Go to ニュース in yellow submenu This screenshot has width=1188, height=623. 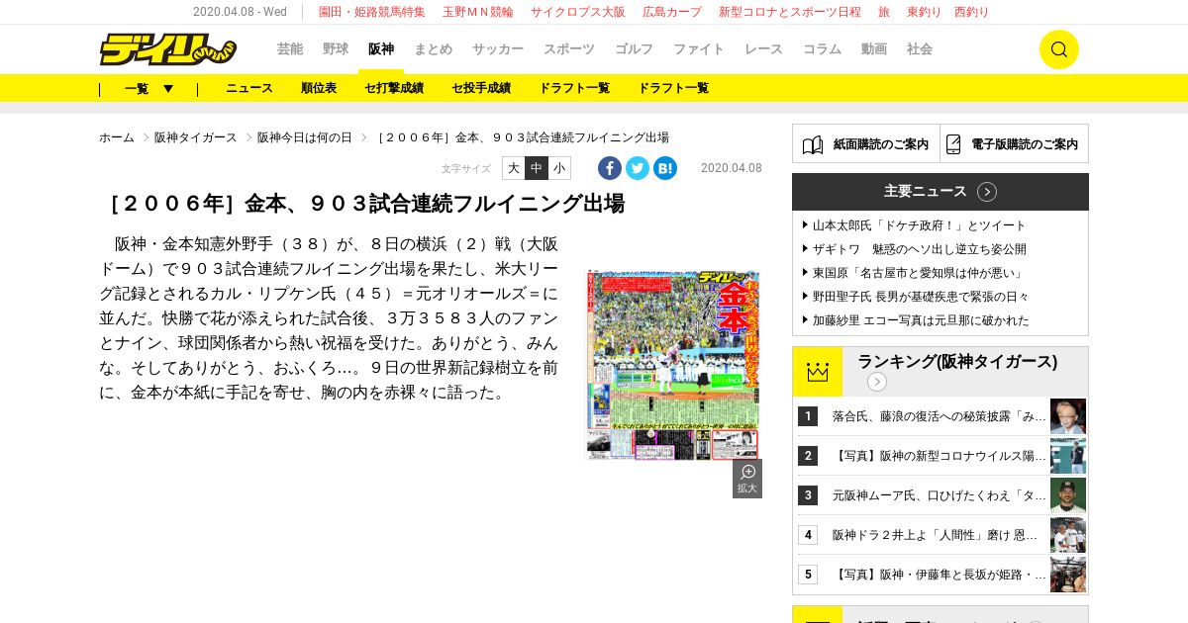point(249,88)
